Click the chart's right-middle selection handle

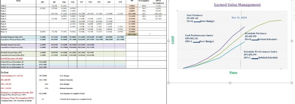click(x=292, y=41)
